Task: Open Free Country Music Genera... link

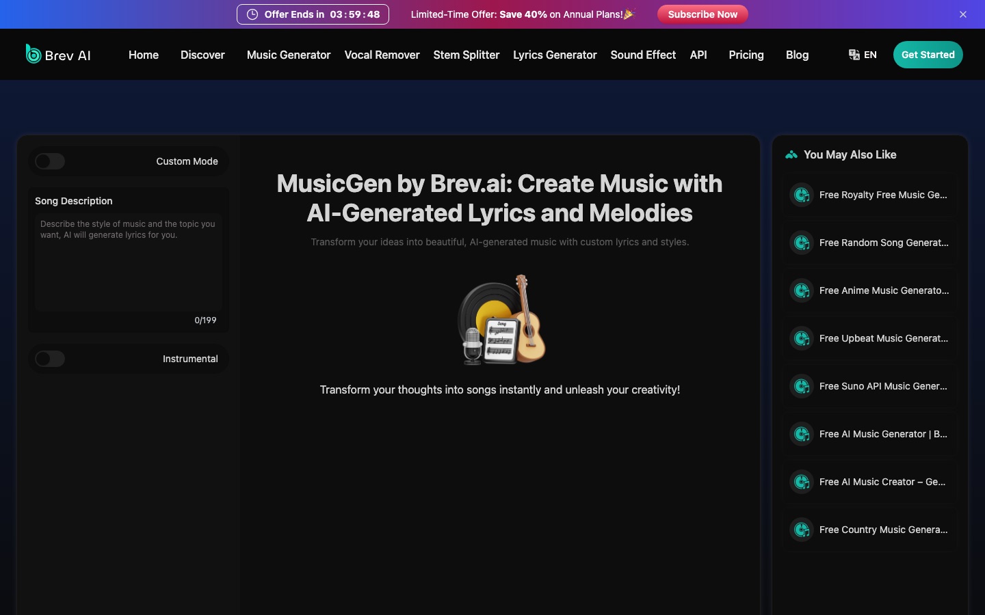Action: (x=870, y=530)
